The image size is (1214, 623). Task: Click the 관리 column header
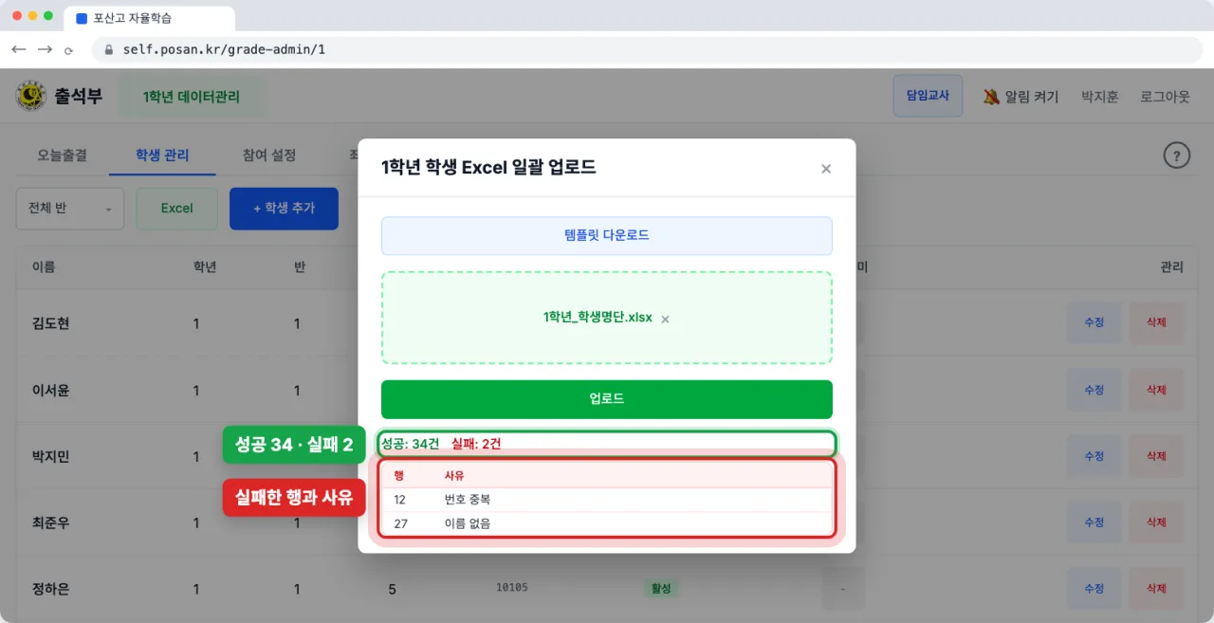pos(1171,267)
